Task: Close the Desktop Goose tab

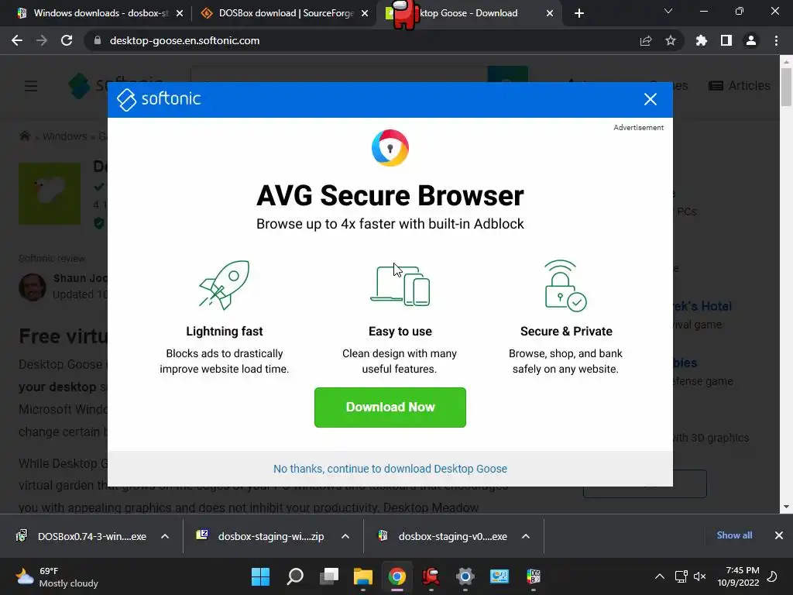Action: [x=550, y=13]
